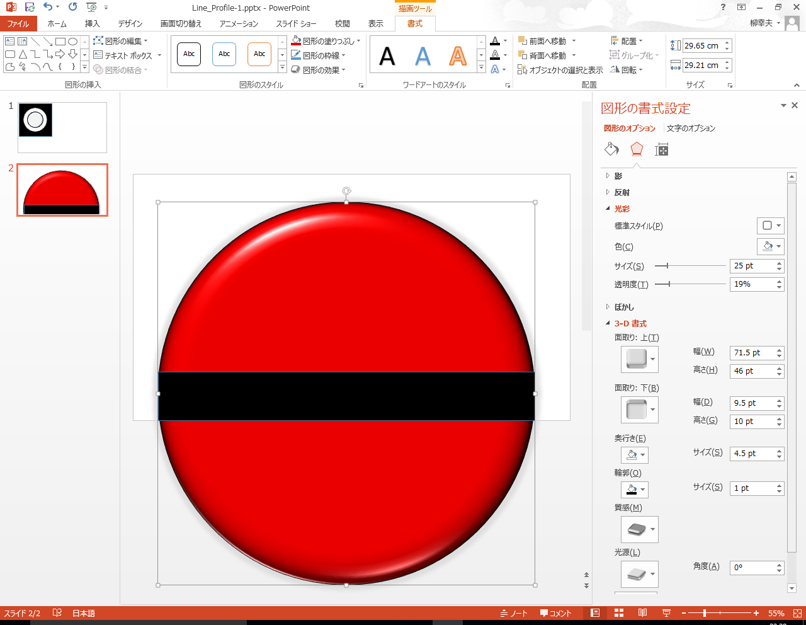Open the 奥行き depth color picker
Image resolution: width=806 pixels, height=625 pixels.
tap(635, 455)
